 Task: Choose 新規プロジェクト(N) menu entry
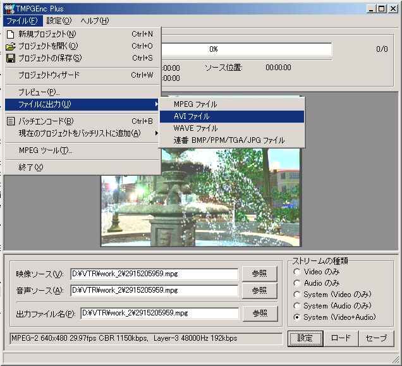pyautogui.click(x=83, y=34)
